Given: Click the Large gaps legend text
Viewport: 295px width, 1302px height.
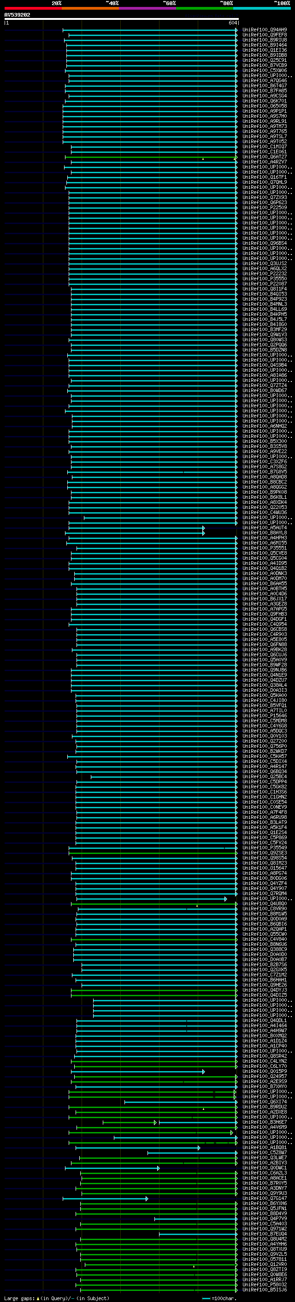Looking at the screenshot, I should 19,1298.
